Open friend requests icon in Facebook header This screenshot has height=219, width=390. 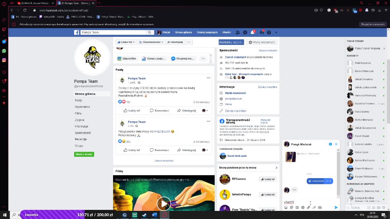238,32
